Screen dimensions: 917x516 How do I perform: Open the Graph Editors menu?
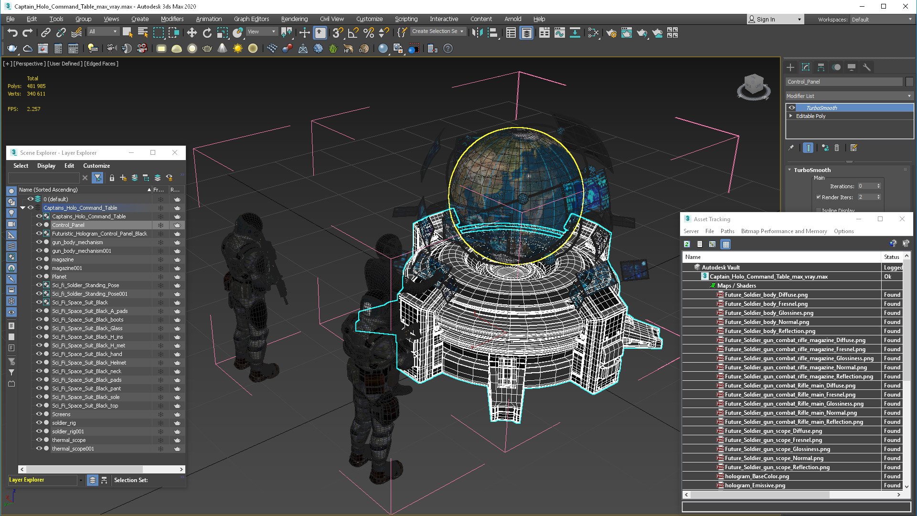click(x=251, y=19)
